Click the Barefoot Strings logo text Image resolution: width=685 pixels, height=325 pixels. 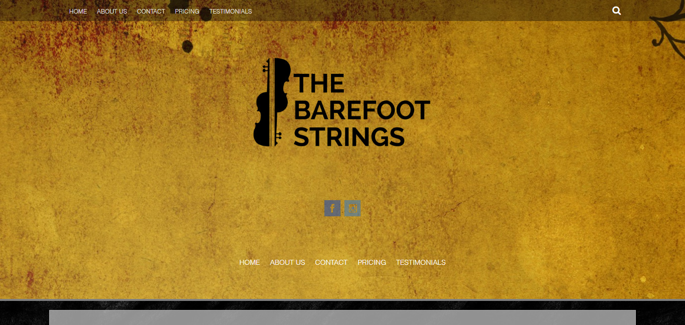[x=362, y=110]
